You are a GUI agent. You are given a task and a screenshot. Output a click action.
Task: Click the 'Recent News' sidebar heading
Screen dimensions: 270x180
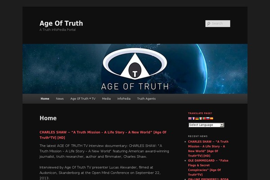click(198, 136)
